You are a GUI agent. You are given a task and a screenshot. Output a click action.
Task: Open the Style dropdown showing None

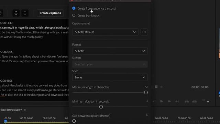coord(110,77)
